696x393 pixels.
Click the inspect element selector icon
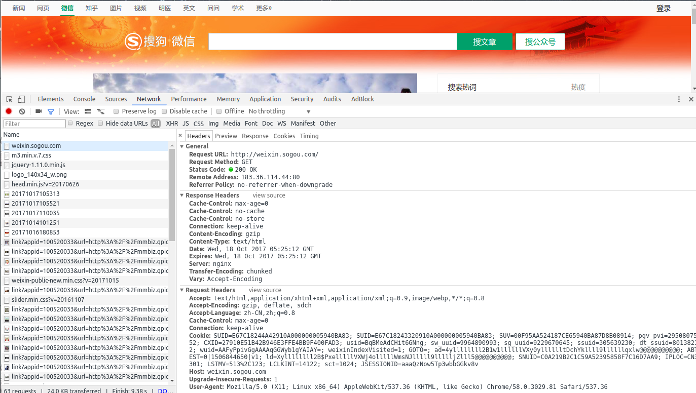(x=9, y=99)
